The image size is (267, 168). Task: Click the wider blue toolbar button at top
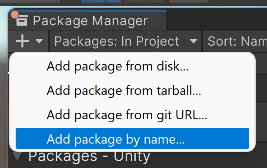93,1
